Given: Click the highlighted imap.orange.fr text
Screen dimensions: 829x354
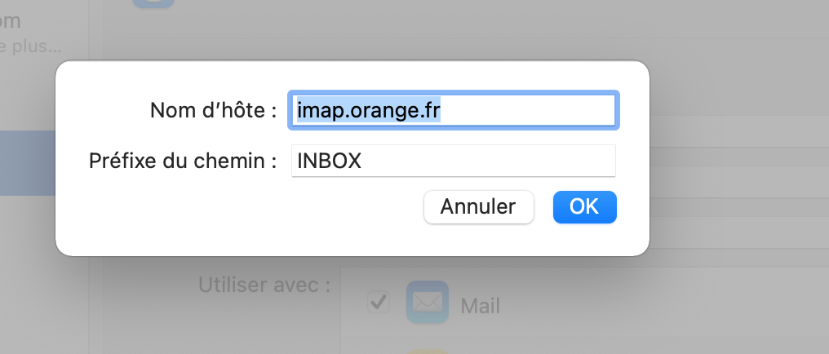Looking at the screenshot, I should [x=368, y=110].
